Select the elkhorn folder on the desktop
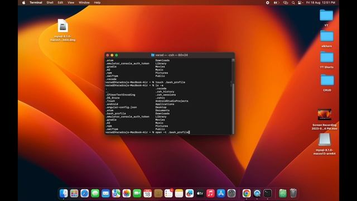This screenshot has width=357, height=201. [x=327, y=36]
